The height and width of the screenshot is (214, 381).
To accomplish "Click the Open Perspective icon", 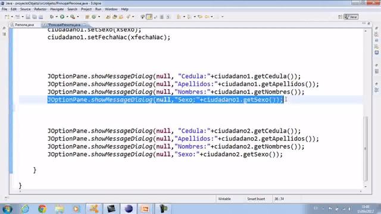I will (340, 17).
